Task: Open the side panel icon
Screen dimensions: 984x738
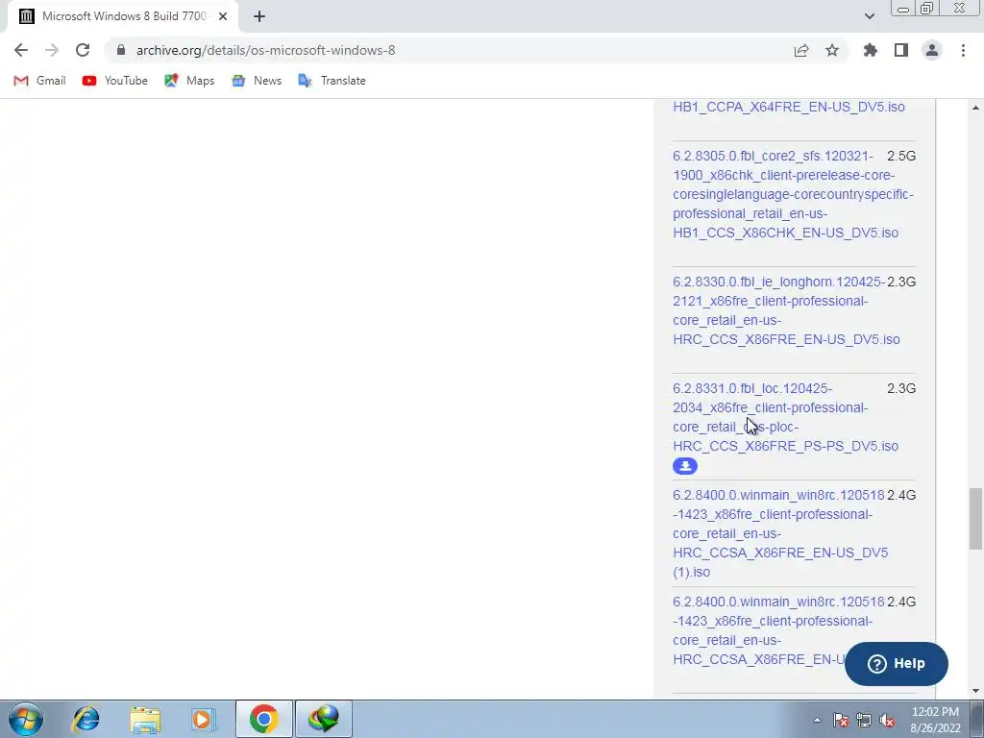Action: (901, 50)
